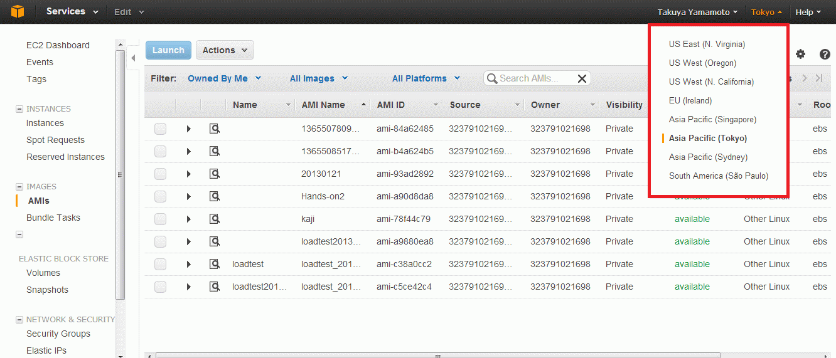Select checkbox for ami-b4a624b5 row
This screenshot has width=836, height=358.
(161, 151)
